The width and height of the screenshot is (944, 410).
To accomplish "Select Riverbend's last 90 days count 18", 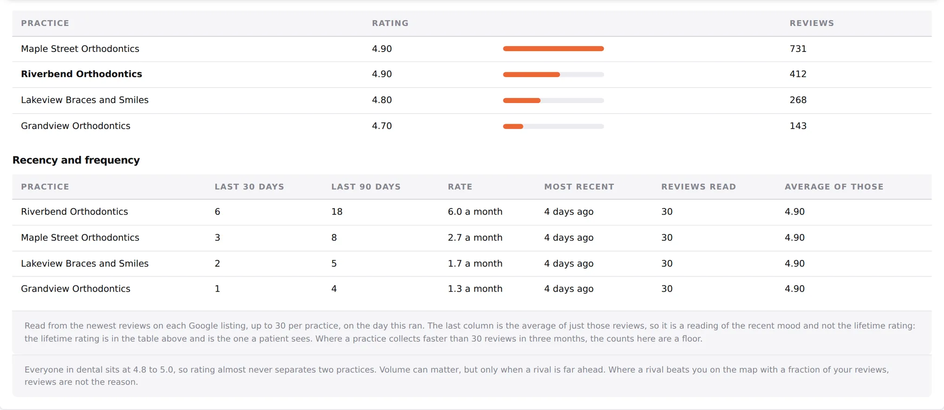I will [337, 212].
